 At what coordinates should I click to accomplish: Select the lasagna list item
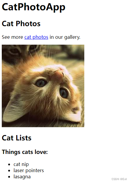tap(22, 177)
